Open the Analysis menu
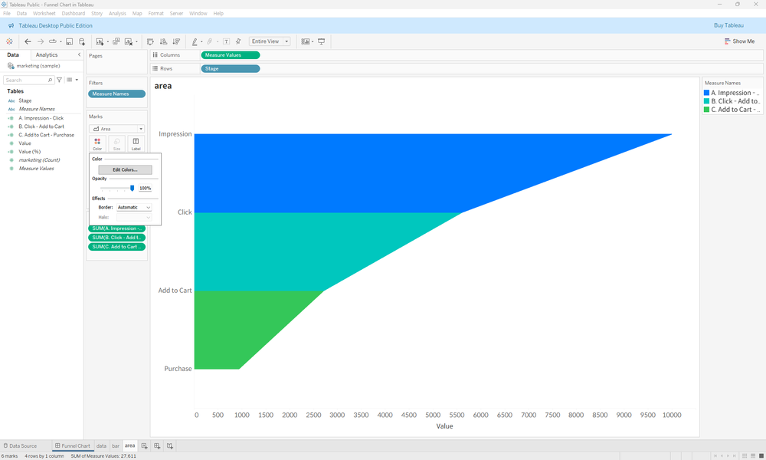 tap(116, 13)
